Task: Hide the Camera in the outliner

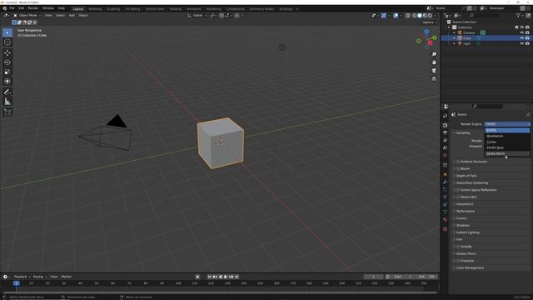Action: click(x=522, y=32)
